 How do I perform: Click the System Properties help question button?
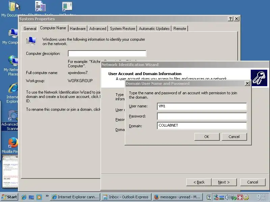click(x=230, y=19)
